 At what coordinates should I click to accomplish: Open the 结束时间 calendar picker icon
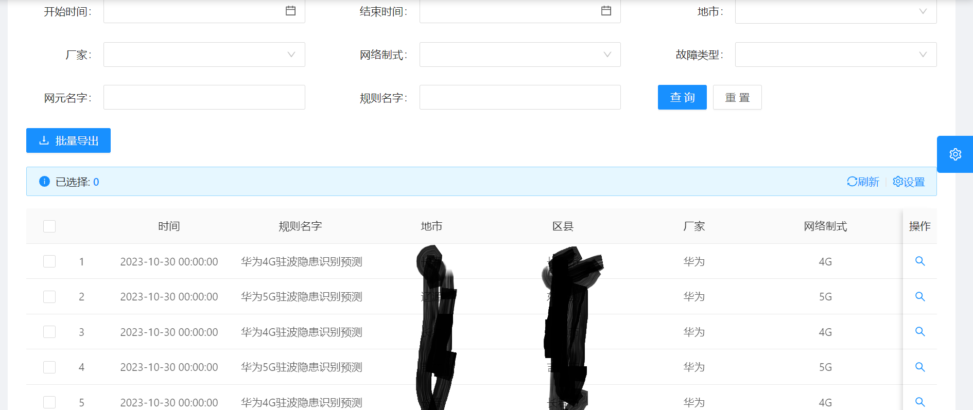(x=606, y=10)
